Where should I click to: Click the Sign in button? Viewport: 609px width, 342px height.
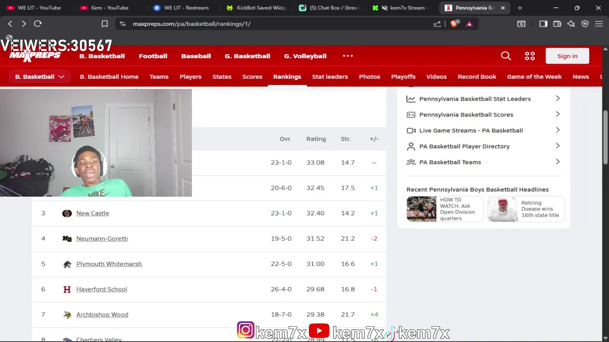coord(567,56)
